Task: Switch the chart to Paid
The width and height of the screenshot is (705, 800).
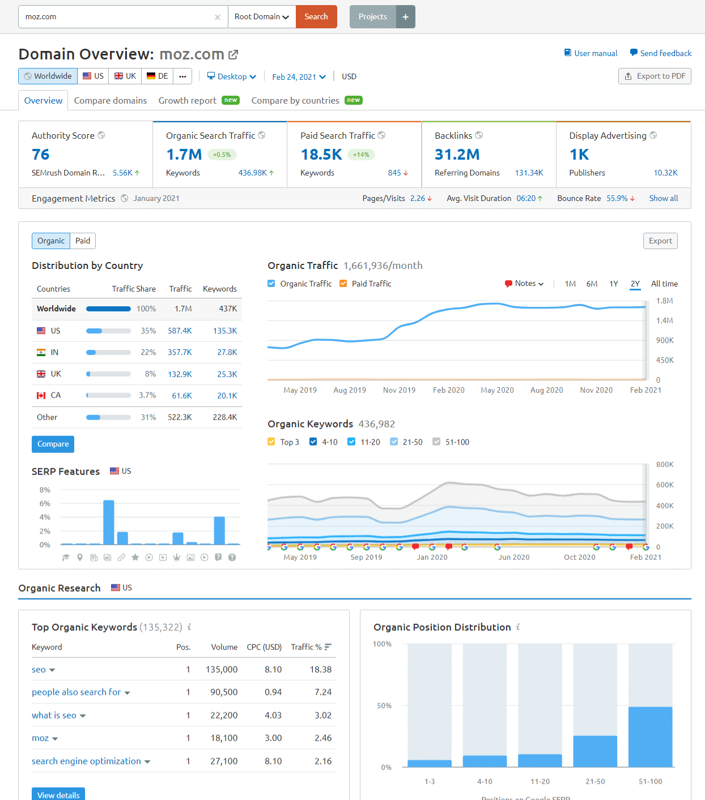Action: (83, 241)
